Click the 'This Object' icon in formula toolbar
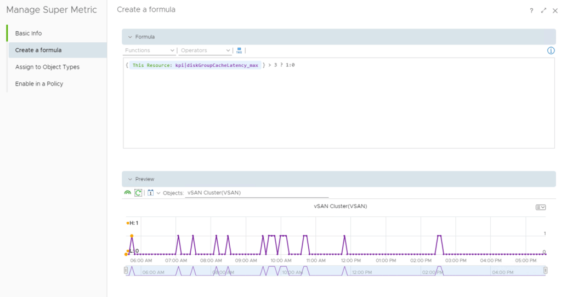Image resolution: width=561 pixels, height=297 pixels. [x=239, y=50]
